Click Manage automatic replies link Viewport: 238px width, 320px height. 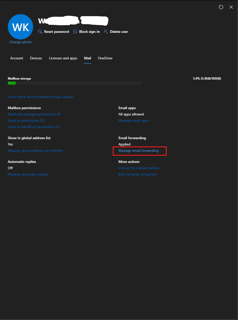pyautogui.click(x=28, y=174)
